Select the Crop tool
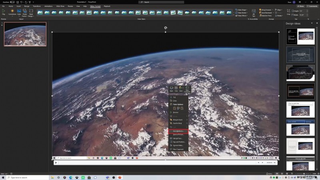This screenshot has height=180, width=320. pyautogui.click(x=288, y=12)
